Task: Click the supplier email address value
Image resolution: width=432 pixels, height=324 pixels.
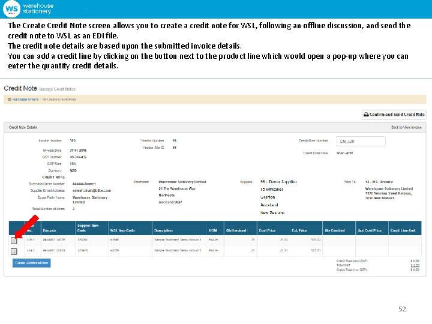Action: (x=91, y=191)
